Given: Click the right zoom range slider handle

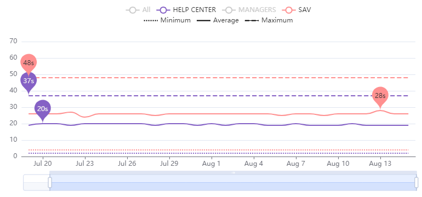Looking at the screenshot, I should tap(417, 182).
